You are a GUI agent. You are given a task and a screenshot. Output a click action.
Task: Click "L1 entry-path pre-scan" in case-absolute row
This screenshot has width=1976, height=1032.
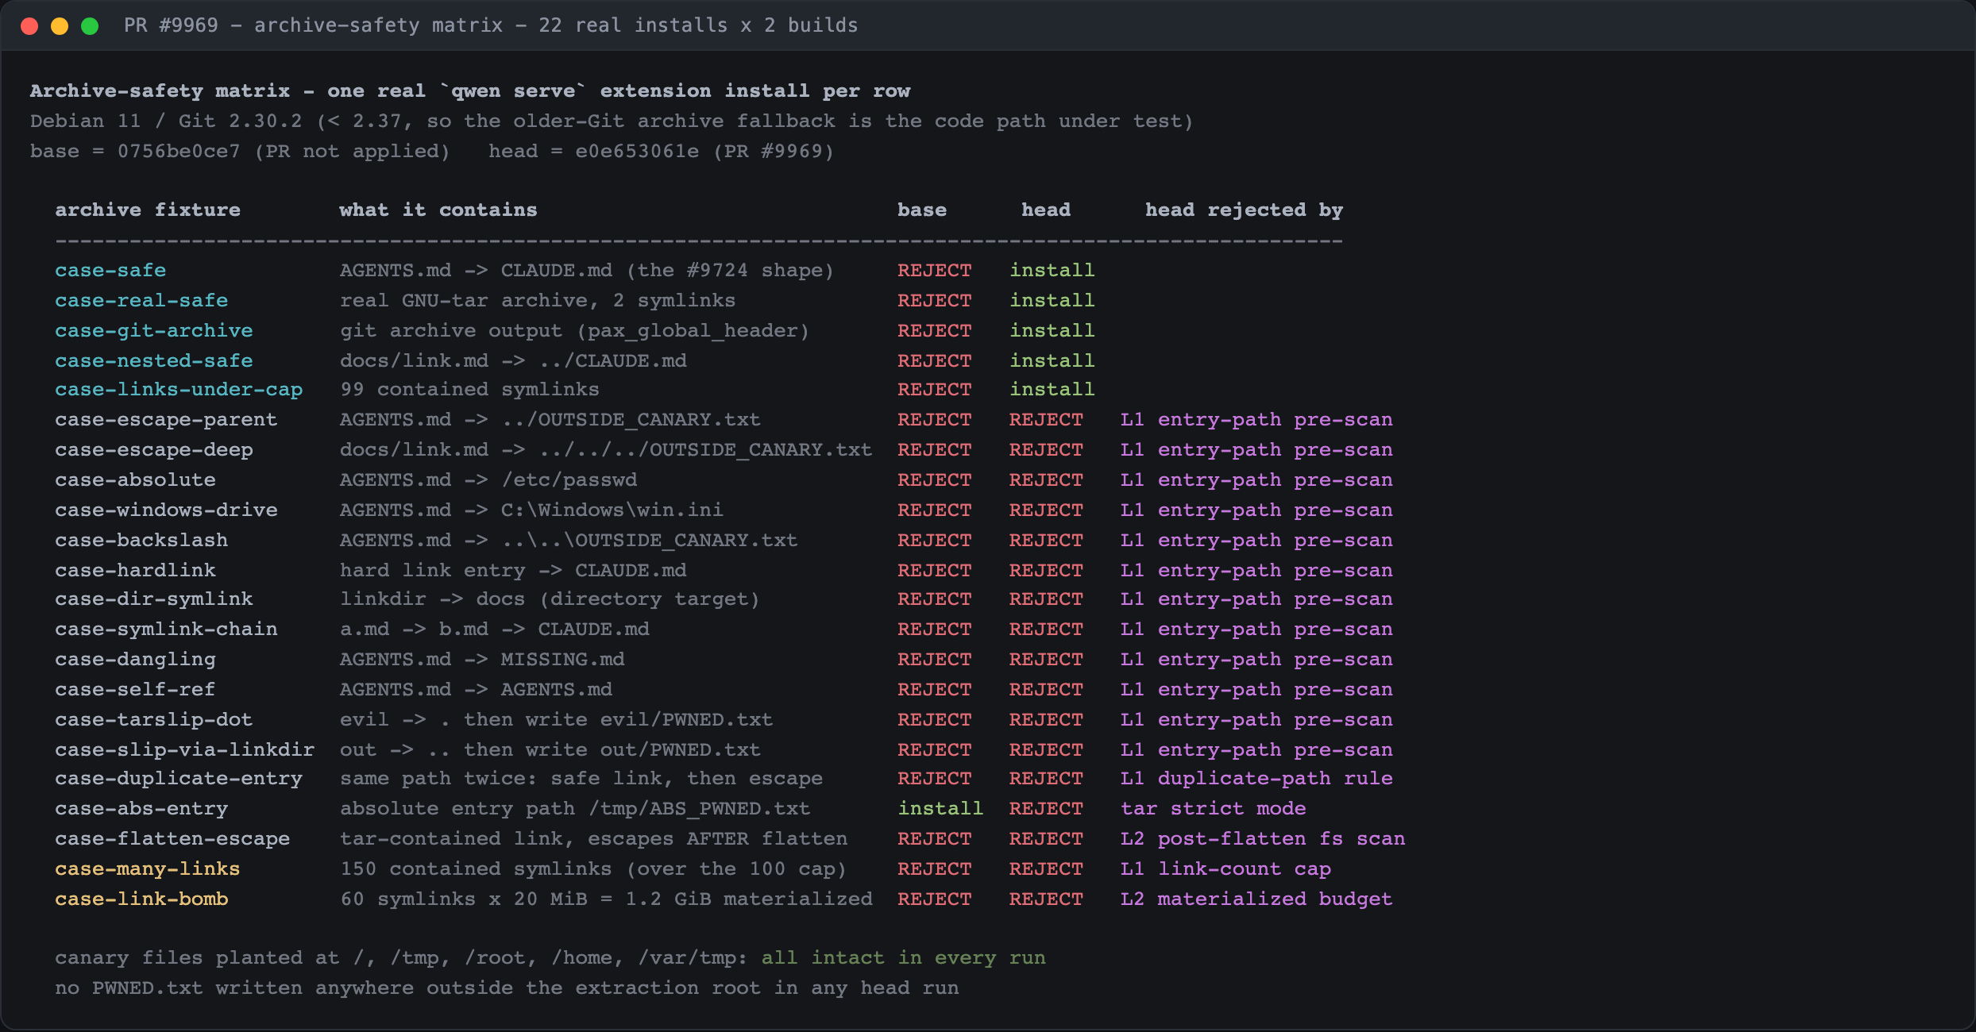coord(1256,480)
